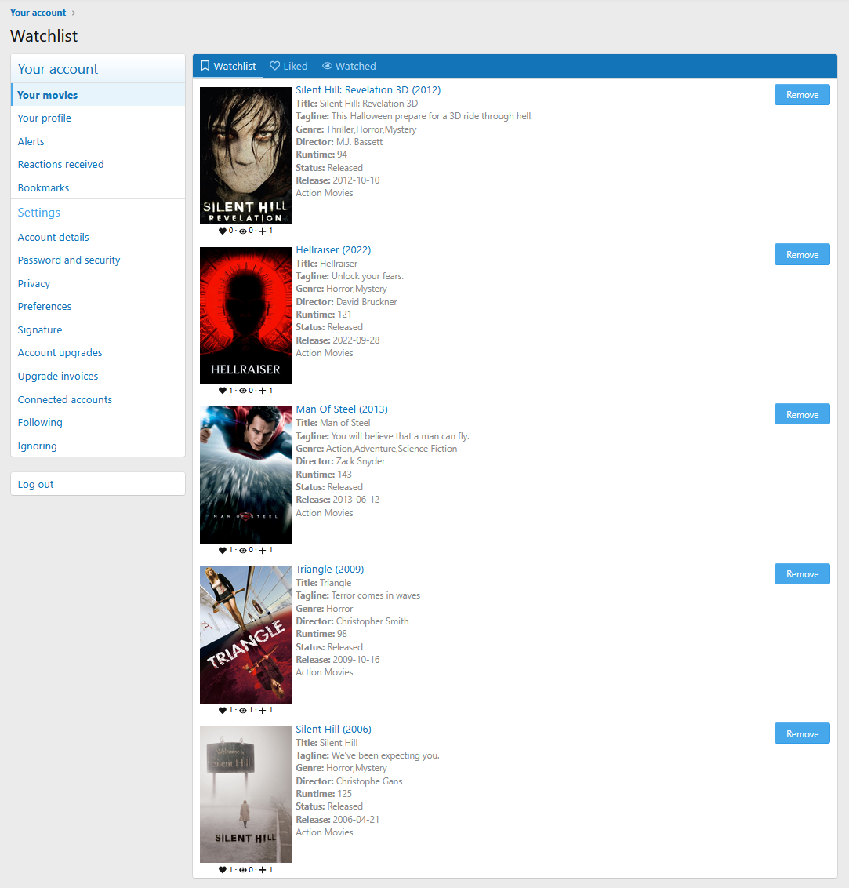Viewport: 849px width, 888px height.
Task: Open Password and security settings
Action: [x=98, y=260]
